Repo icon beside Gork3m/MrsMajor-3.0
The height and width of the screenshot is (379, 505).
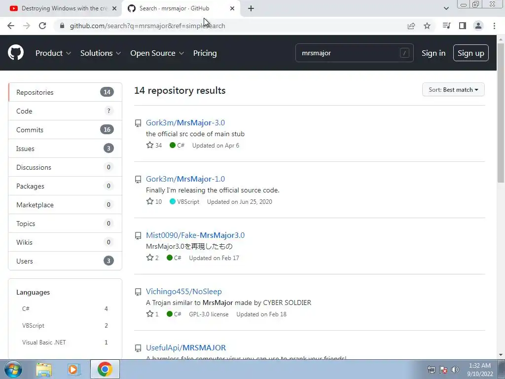pyautogui.click(x=138, y=123)
